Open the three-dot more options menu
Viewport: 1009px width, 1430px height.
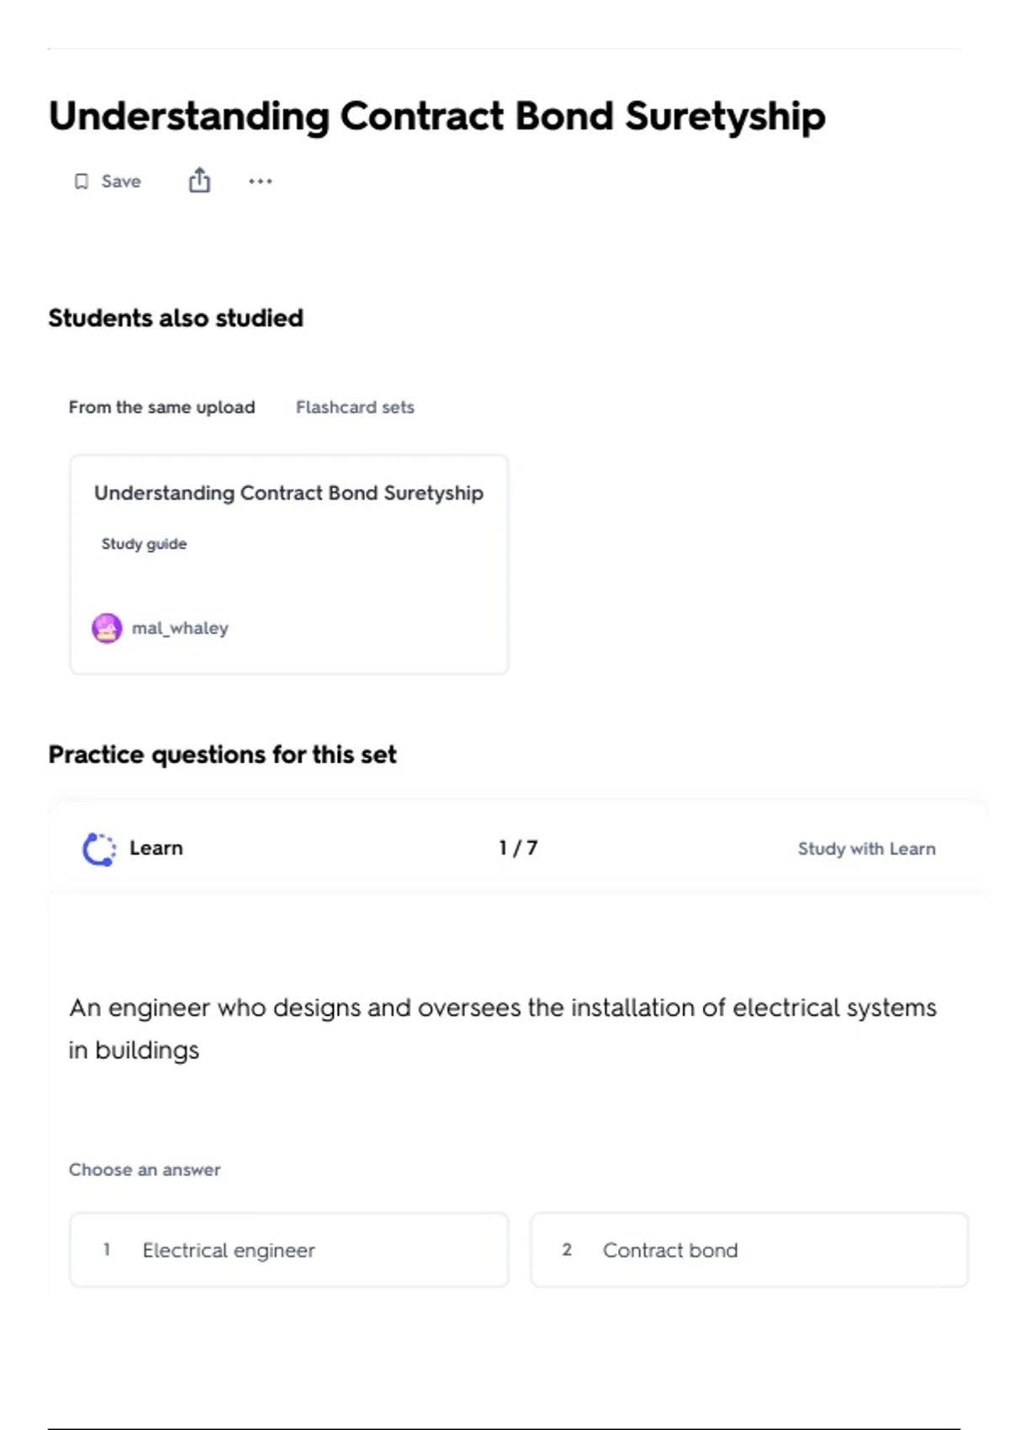tap(261, 182)
